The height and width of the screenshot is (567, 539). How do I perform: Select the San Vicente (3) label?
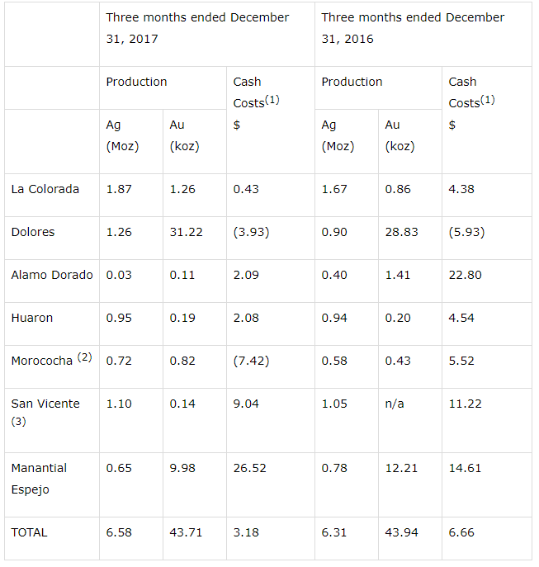tap(45, 412)
